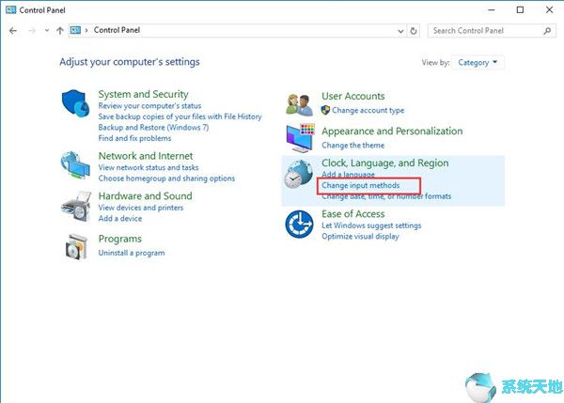Select Optimize visual display
Viewport: 564px width, 403px height.
coord(360,236)
